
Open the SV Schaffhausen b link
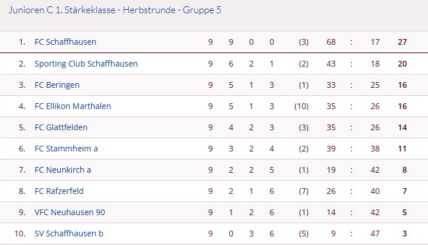click(x=69, y=234)
